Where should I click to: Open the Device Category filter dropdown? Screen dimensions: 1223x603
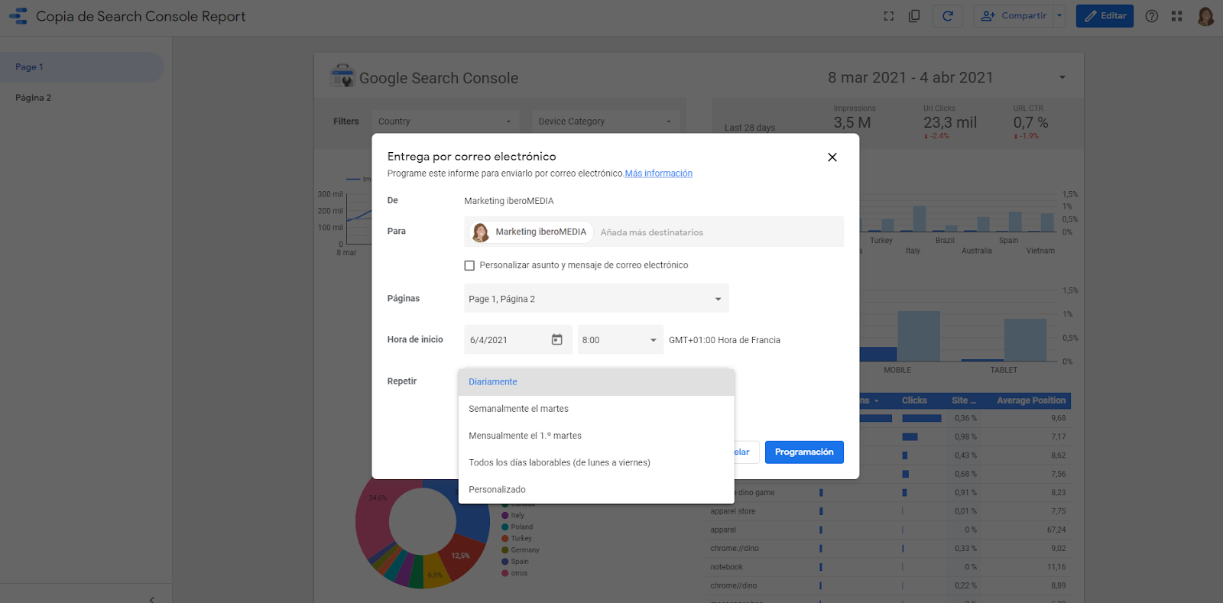(x=605, y=122)
